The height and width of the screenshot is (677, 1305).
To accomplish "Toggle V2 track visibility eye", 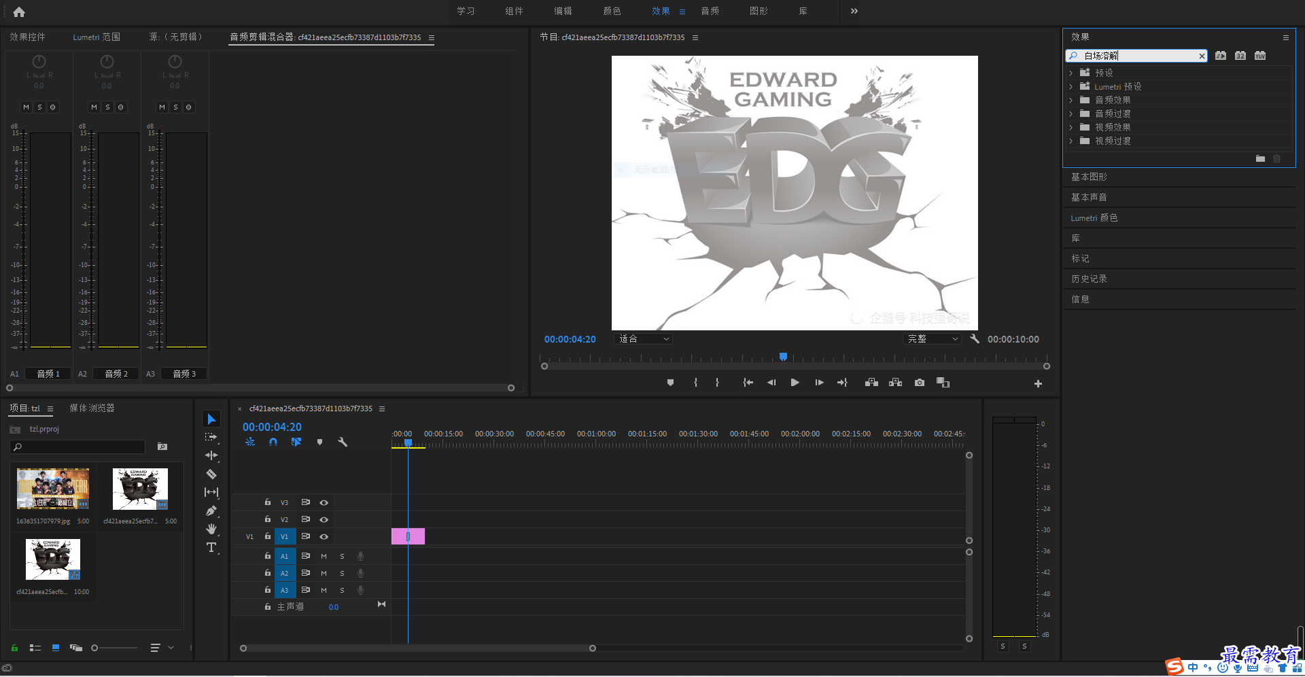I will click(x=324, y=519).
